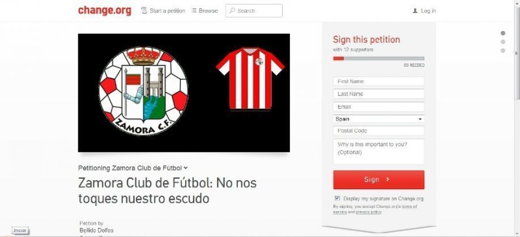Image resolution: width=520 pixels, height=237 pixels.
Task: Open the Browse menu item
Action: (204, 11)
